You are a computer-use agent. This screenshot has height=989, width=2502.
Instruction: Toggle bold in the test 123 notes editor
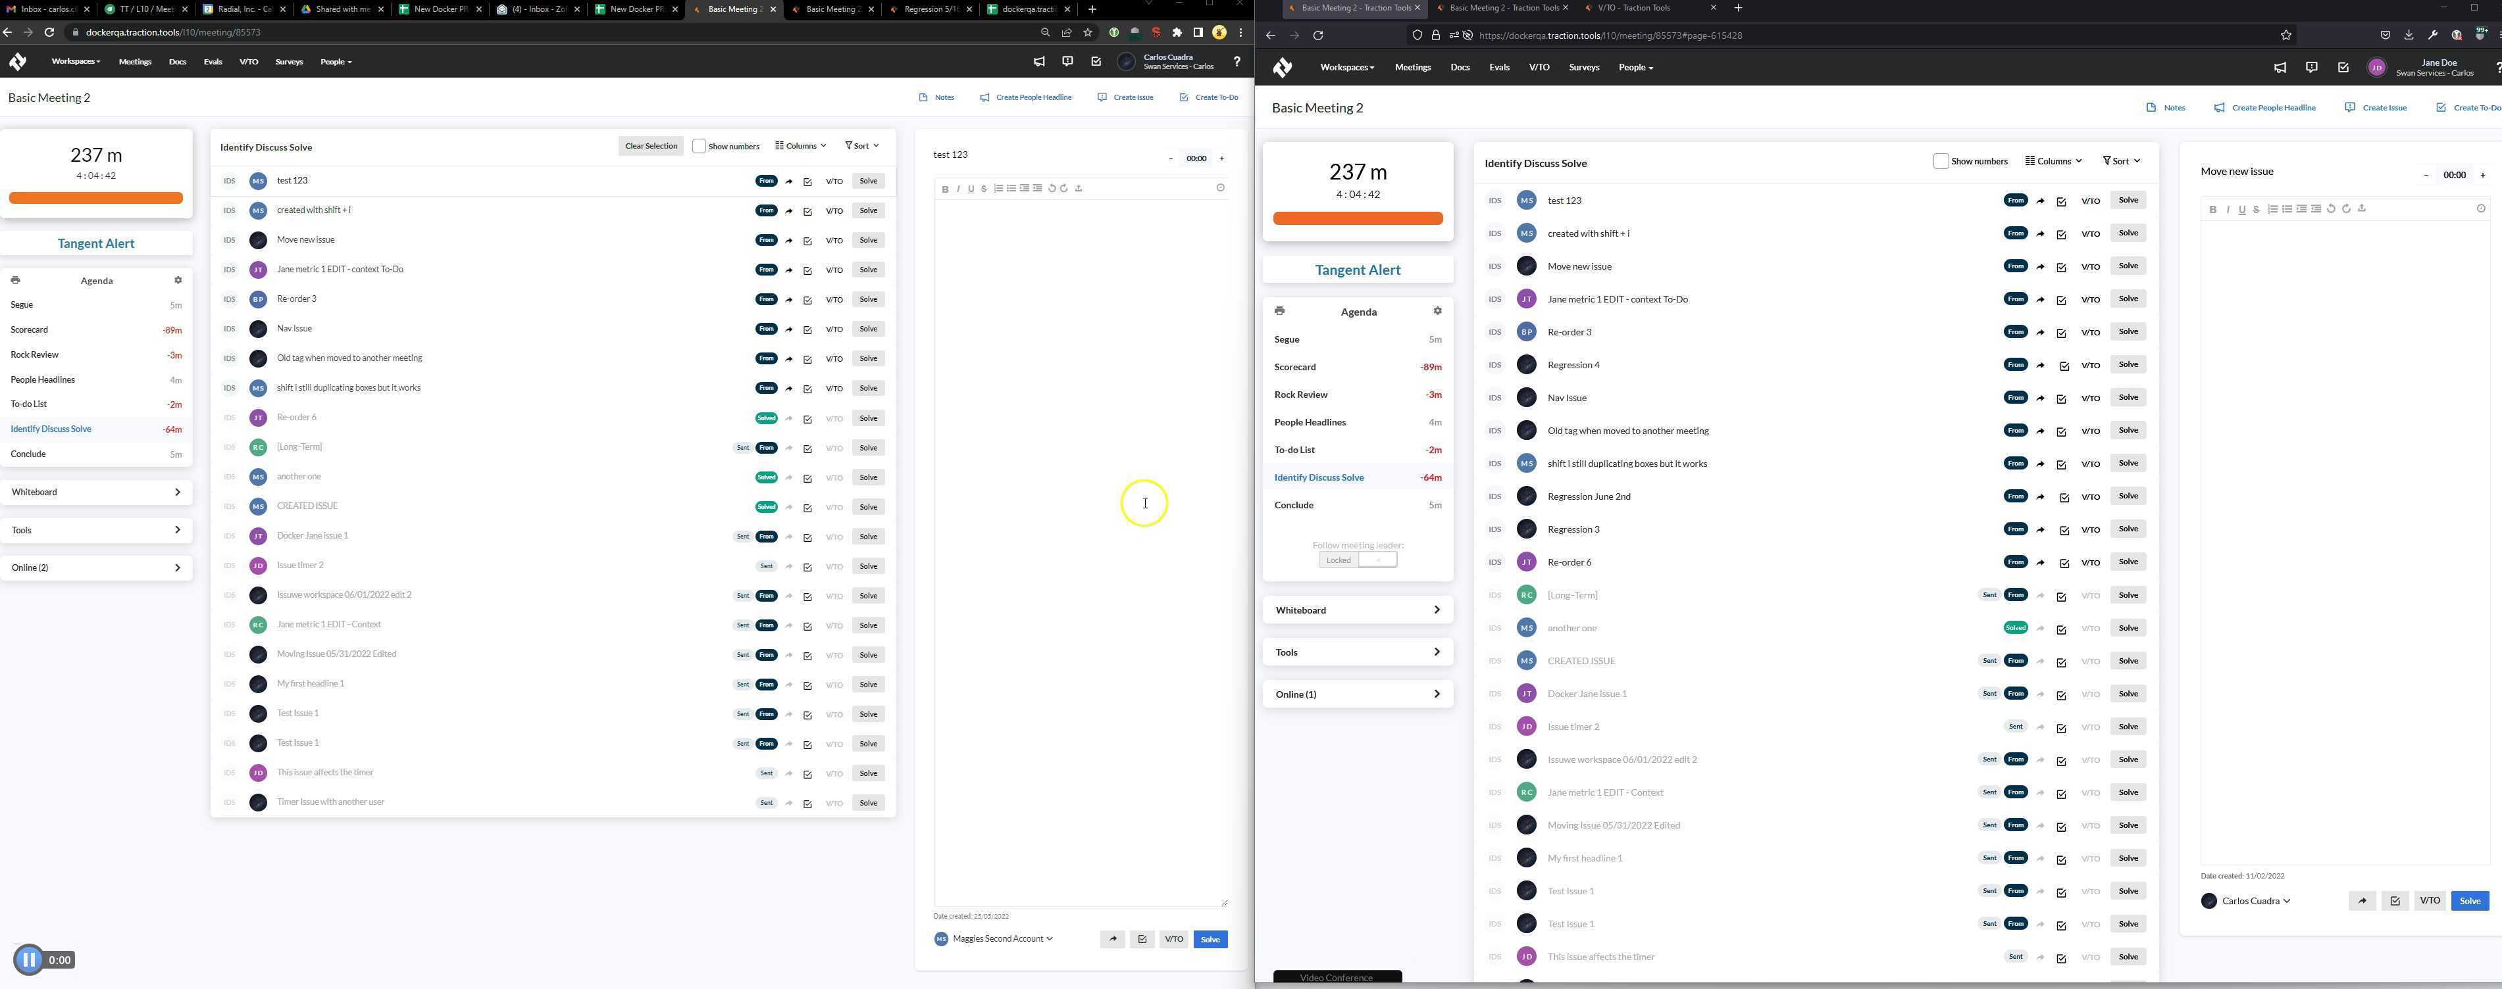(x=945, y=189)
